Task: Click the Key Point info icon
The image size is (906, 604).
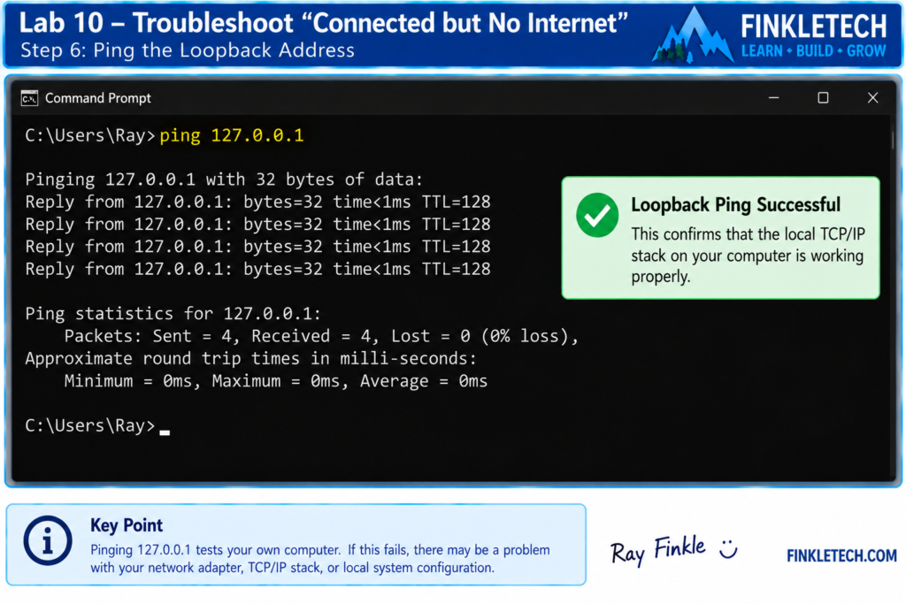Action: (x=48, y=540)
